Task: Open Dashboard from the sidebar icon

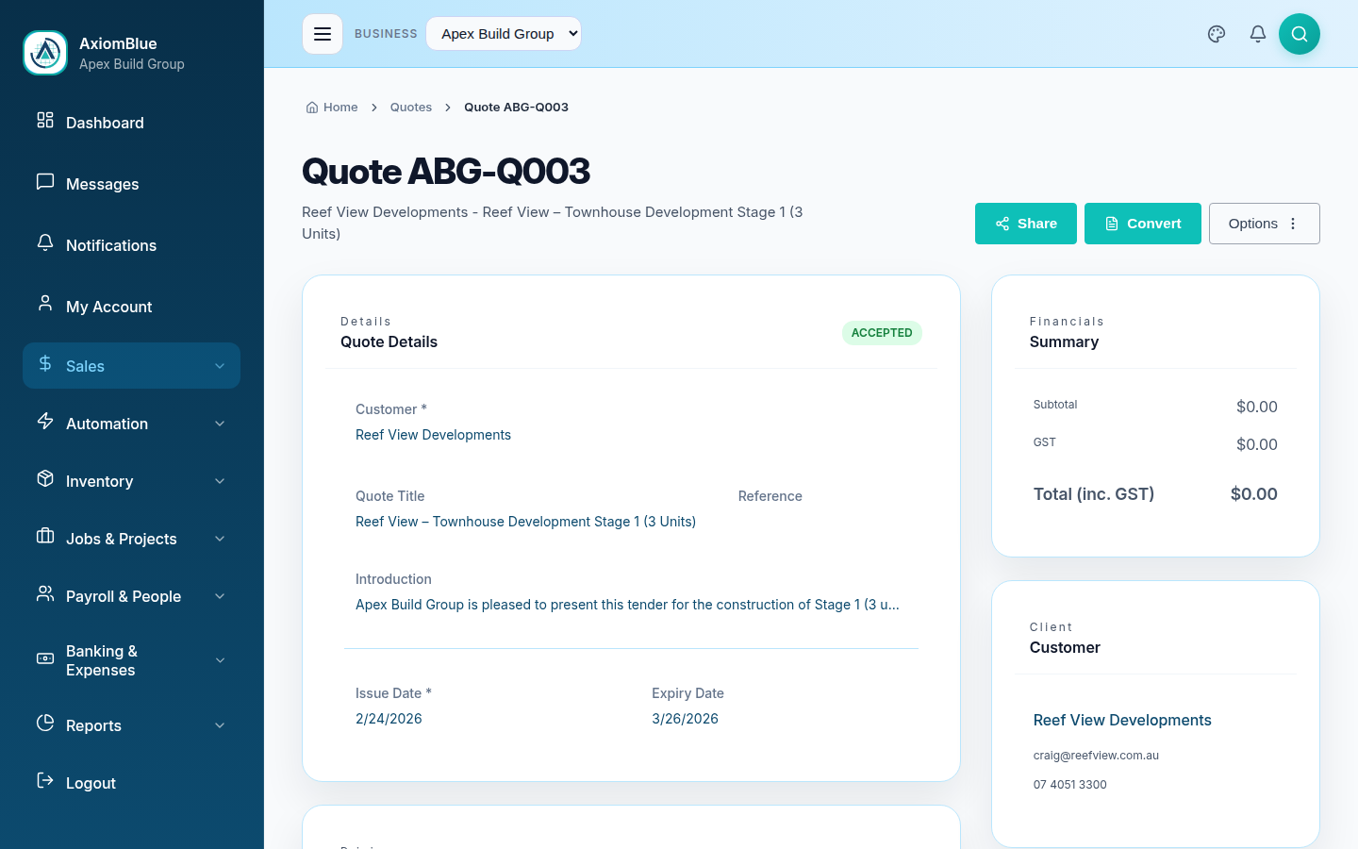Action: (x=45, y=122)
